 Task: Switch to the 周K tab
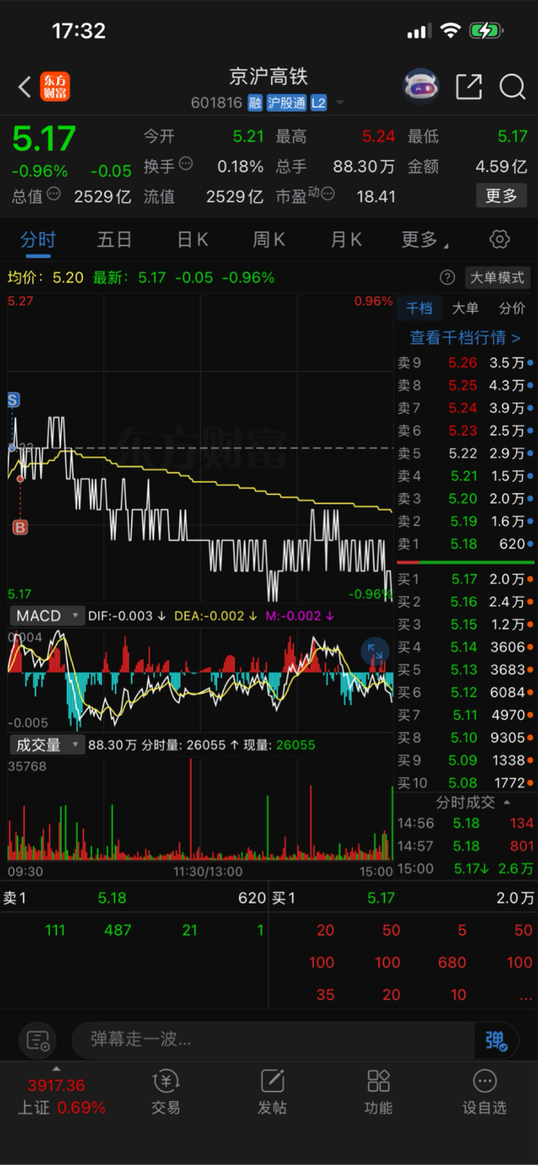click(268, 240)
